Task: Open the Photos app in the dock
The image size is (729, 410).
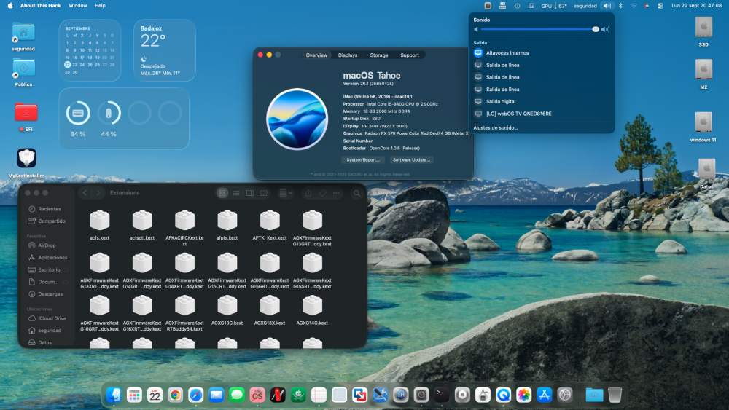Action: pos(523,395)
